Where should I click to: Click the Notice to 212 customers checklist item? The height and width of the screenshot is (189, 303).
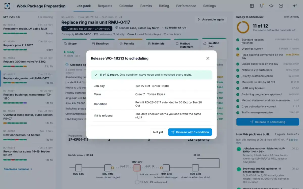pos(268,70)
